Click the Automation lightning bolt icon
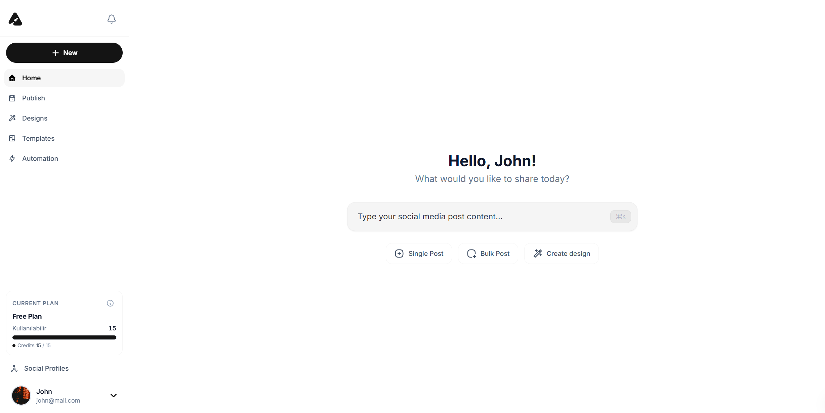The width and height of the screenshot is (825, 413). coord(12,158)
